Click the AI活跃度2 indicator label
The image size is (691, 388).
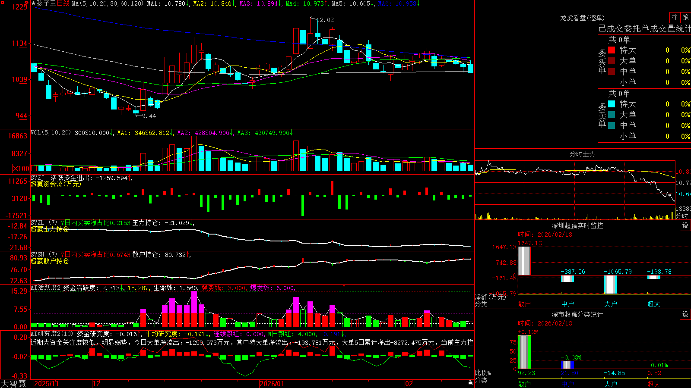(x=46, y=288)
